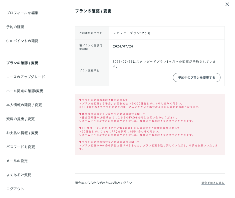View よくあるご質問 page
Image resolution: width=235 pixels, height=198 pixels.
pos(19,175)
